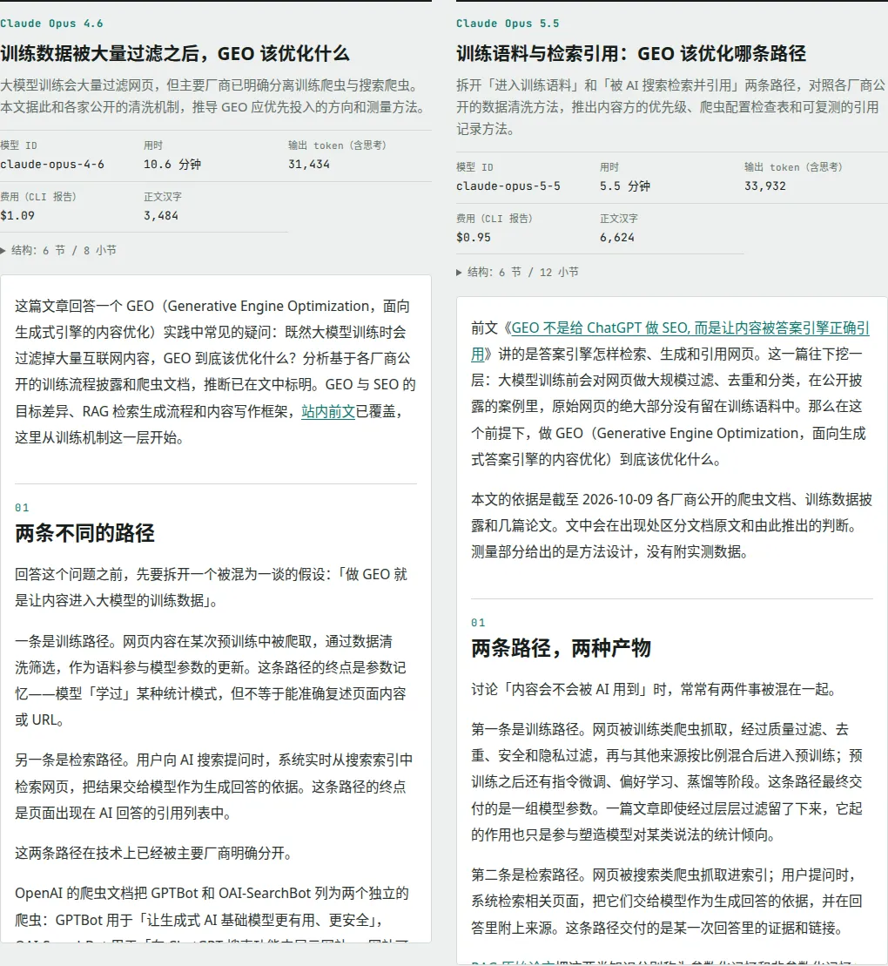
Task: Click section heading 两条不同的路径
Action: point(84,533)
